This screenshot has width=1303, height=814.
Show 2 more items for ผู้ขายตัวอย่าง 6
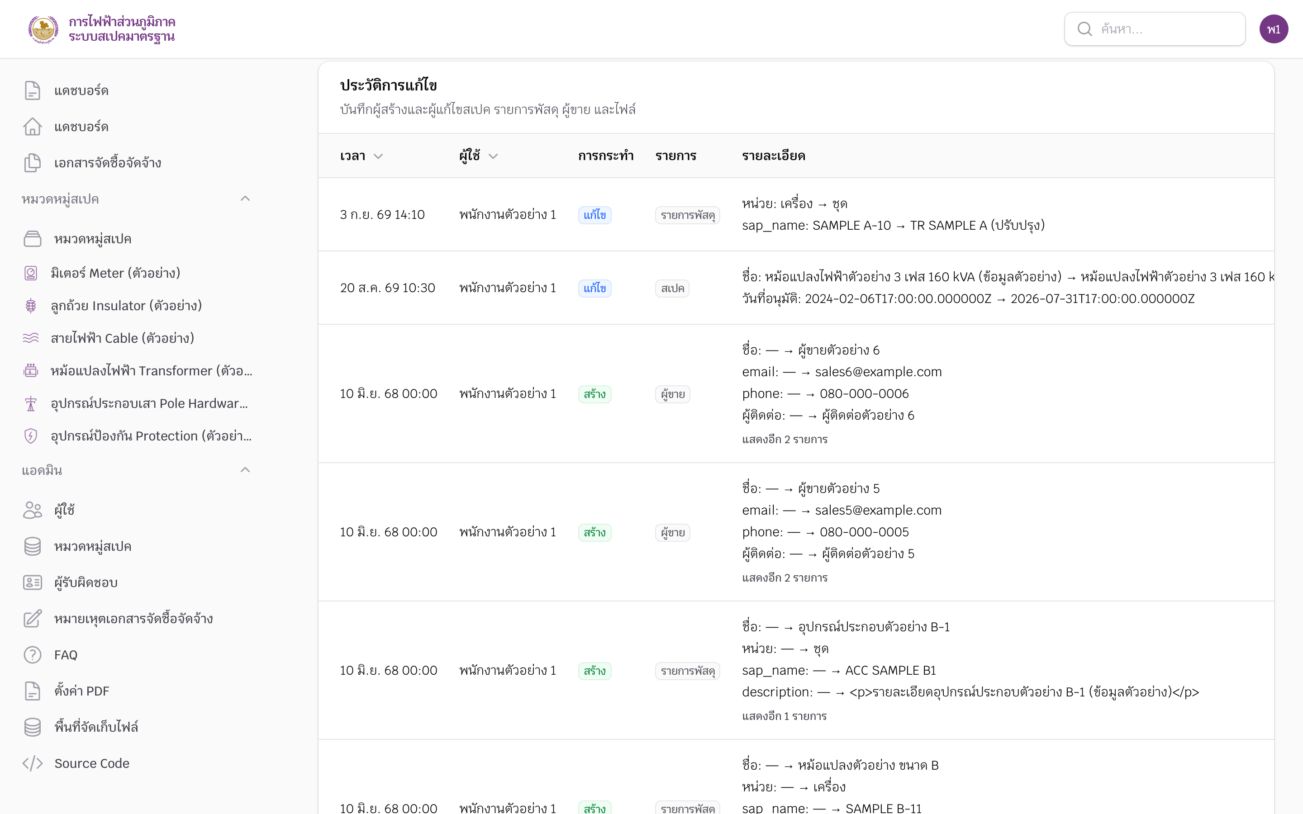785,439
